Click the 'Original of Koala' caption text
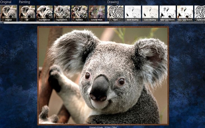The width and height of the screenshot is (205, 128). (x=103, y=127)
